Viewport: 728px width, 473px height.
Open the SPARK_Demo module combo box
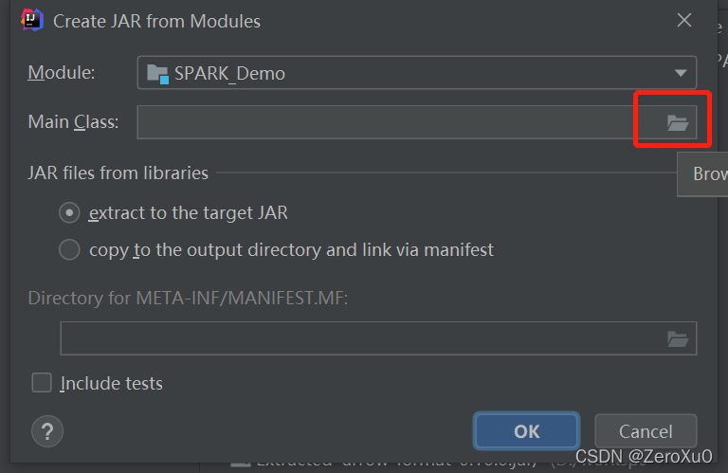(x=416, y=72)
